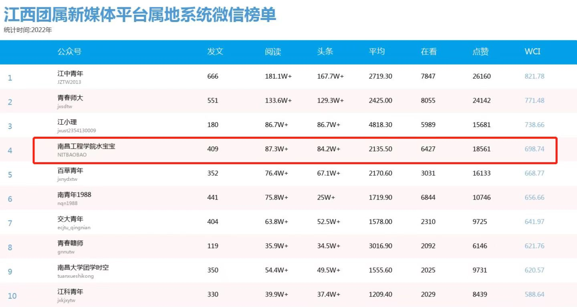Select the 头条 column header

click(325, 52)
